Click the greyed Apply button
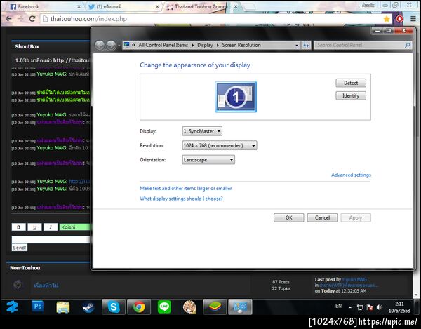This screenshot has height=329, width=421. click(x=356, y=217)
